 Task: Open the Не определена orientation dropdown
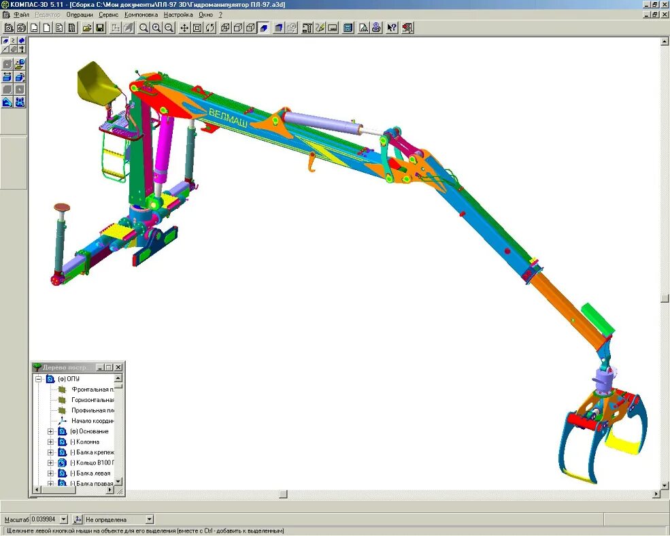pos(150,520)
